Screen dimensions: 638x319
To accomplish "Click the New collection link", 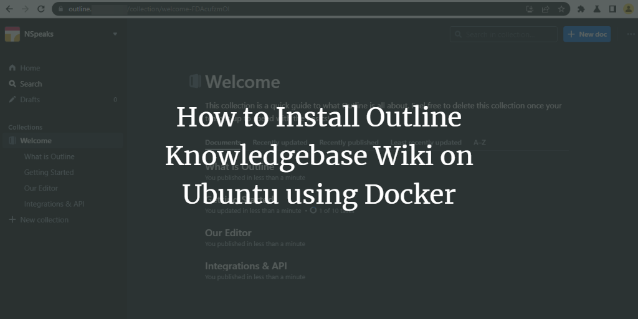I will click(x=44, y=220).
